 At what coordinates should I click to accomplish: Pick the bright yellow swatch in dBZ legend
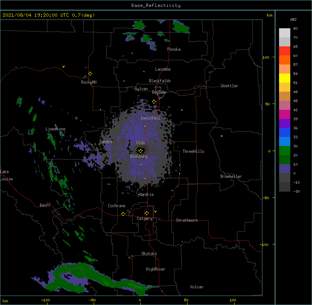coord(284,78)
